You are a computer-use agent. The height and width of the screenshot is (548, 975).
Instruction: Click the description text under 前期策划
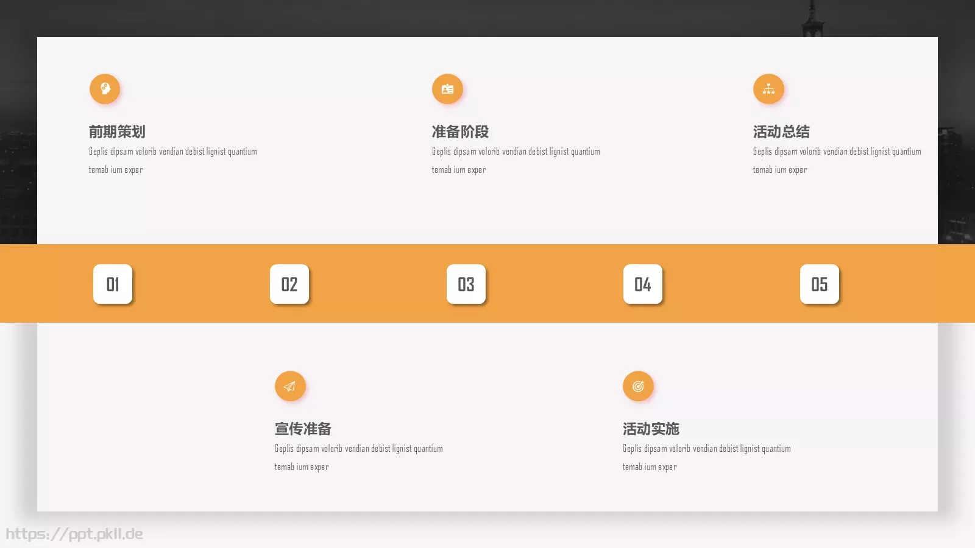[x=173, y=160]
